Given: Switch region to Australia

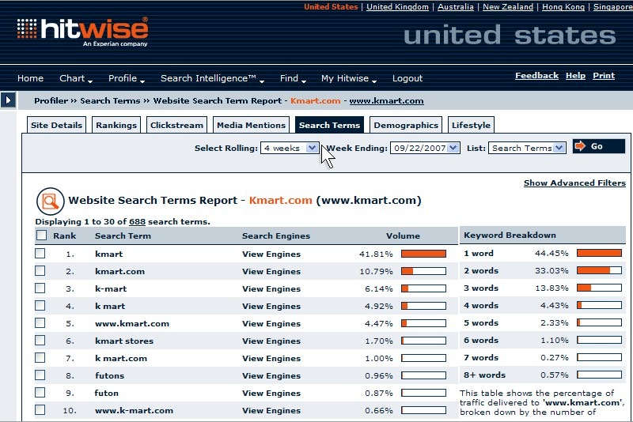Looking at the screenshot, I should click(x=456, y=7).
